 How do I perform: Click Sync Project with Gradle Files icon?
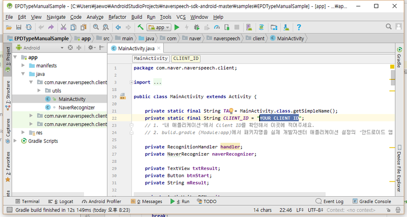coord(261,27)
